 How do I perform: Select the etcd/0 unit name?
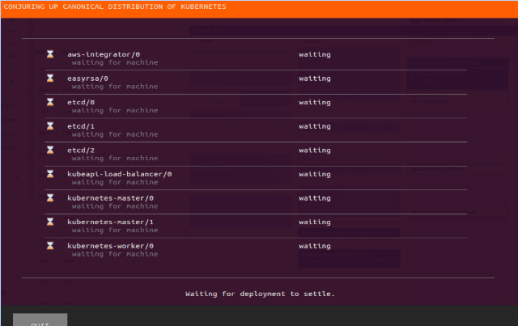point(81,103)
